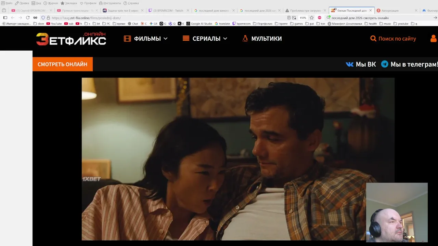The width and height of the screenshot is (438, 246).
Task: Switch to the Авторизация tab
Action: [397, 11]
